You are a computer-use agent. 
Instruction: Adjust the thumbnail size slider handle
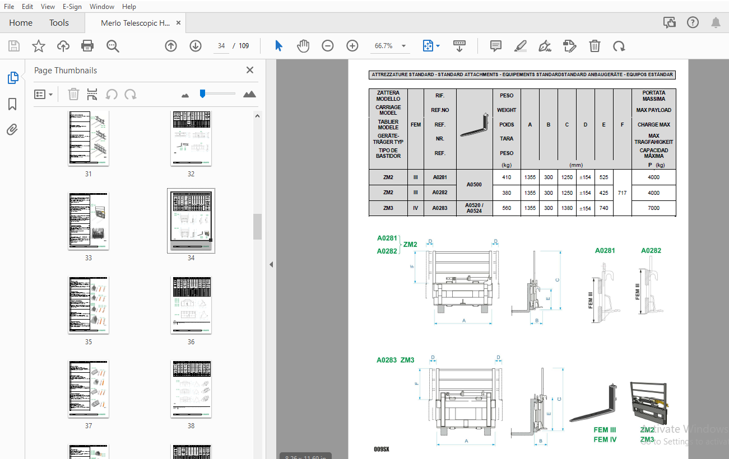coord(202,93)
